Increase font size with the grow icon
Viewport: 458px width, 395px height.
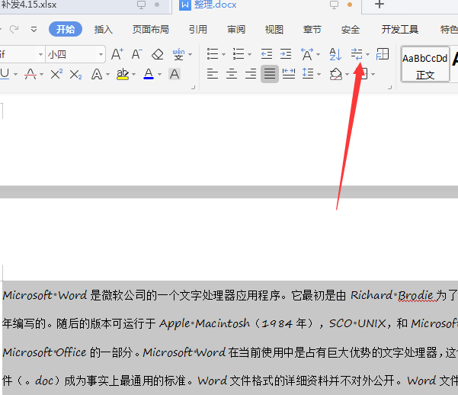117,54
